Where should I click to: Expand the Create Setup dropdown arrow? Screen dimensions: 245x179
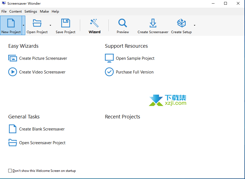(194, 25)
